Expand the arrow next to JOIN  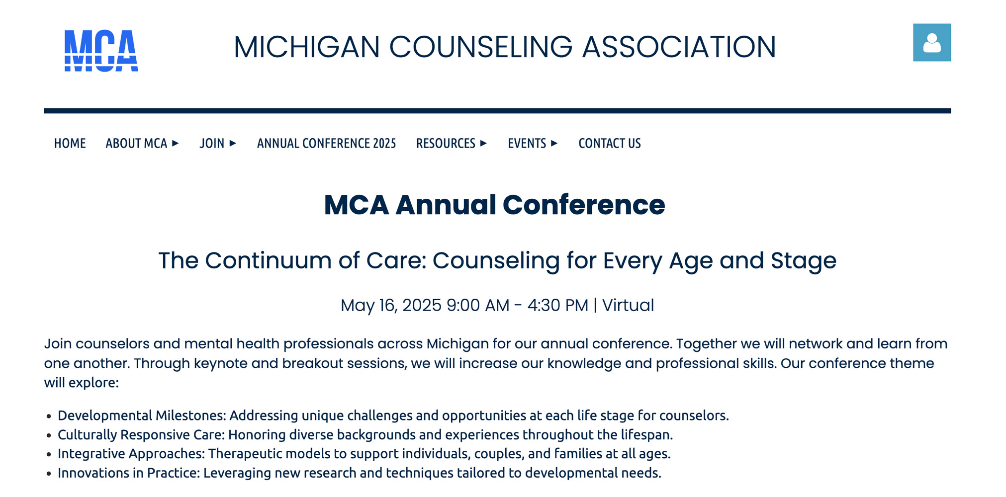pos(232,144)
